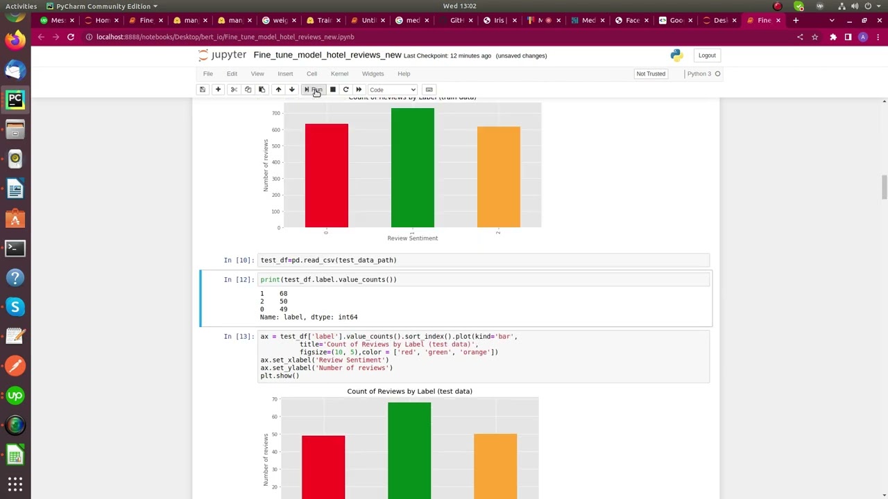Restart the kernel icon
888x499 pixels.
point(345,89)
